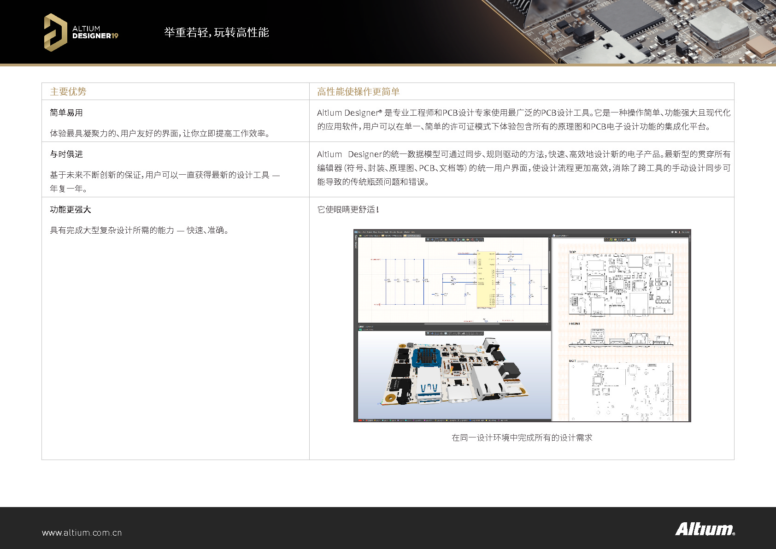The width and height of the screenshot is (776, 549).
Task: Click the Altium Designer 19 logo at top left
Action: 74,31
